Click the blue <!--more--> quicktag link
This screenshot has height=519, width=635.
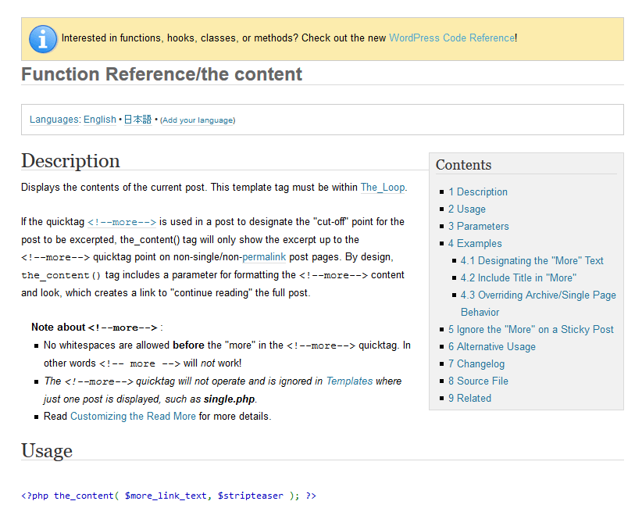pos(122,222)
